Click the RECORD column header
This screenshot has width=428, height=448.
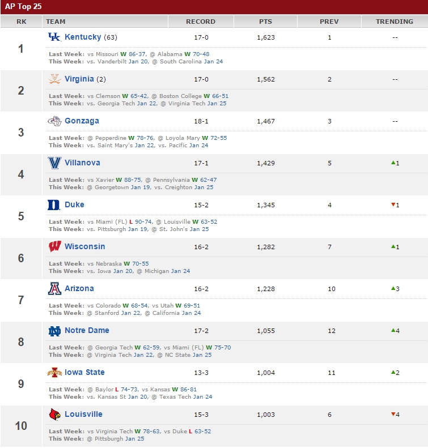point(201,22)
